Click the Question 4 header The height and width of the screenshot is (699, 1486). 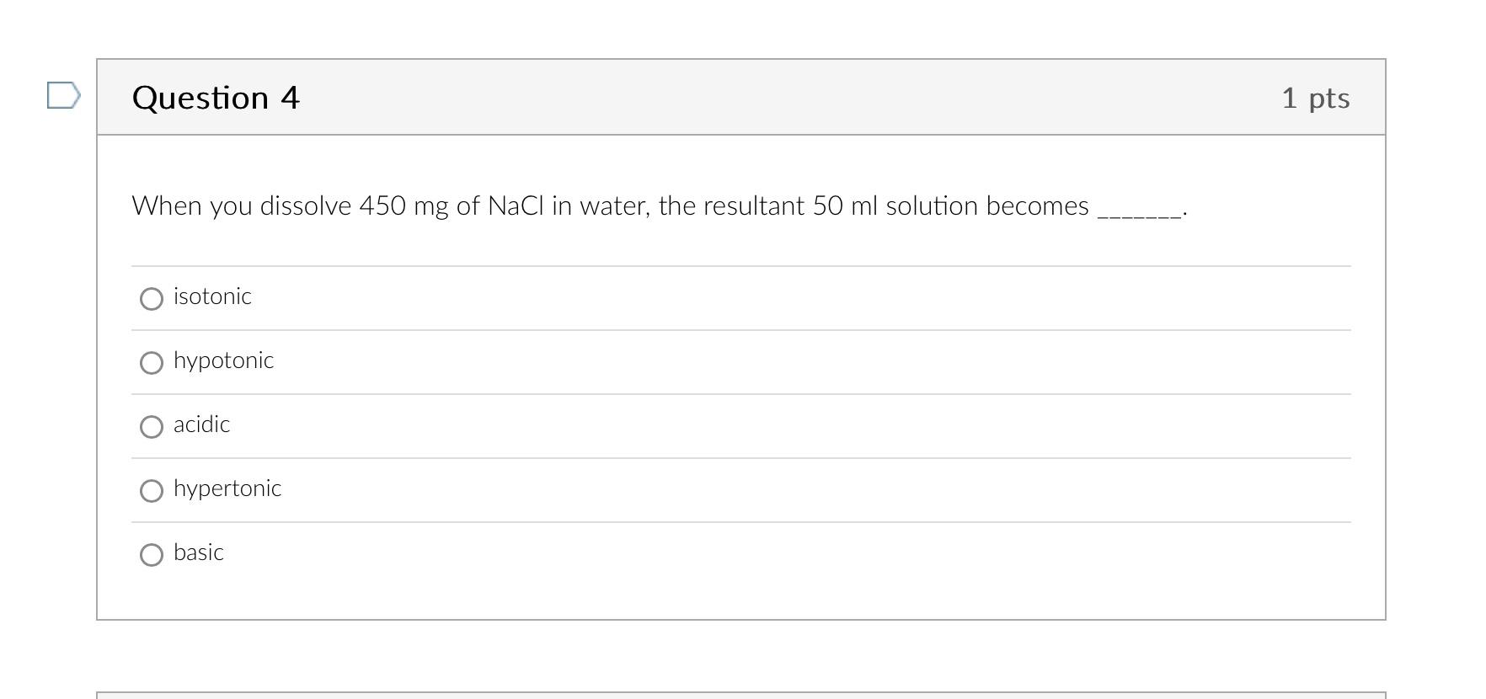216,98
